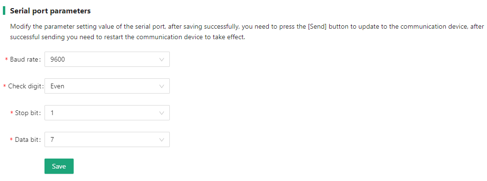487x181 pixels.
Task: Click the chevron arrow in Baud rate field
Action: tap(162, 60)
